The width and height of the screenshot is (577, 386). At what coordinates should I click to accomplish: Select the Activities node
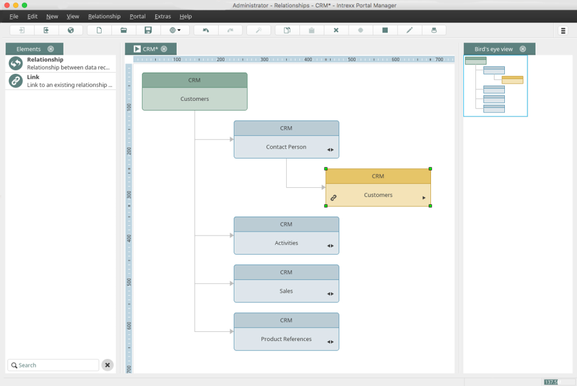click(286, 236)
